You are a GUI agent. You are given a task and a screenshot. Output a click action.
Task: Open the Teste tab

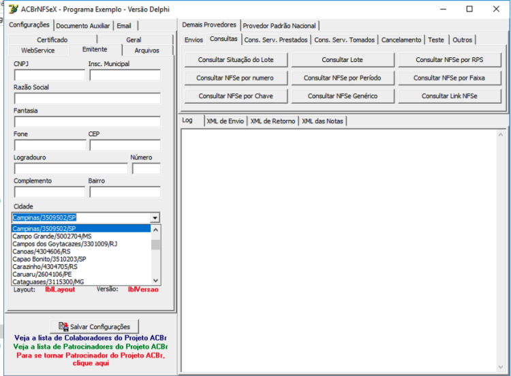click(x=436, y=40)
